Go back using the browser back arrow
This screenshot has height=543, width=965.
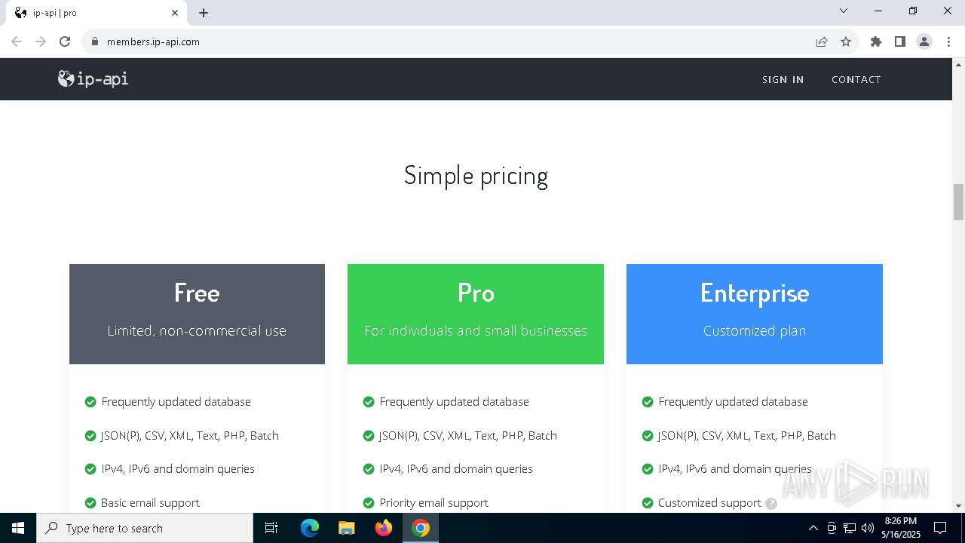[17, 41]
